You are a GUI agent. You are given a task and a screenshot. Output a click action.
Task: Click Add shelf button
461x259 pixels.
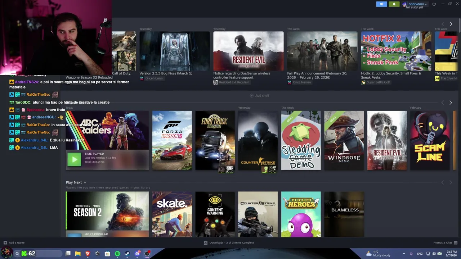(260, 96)
